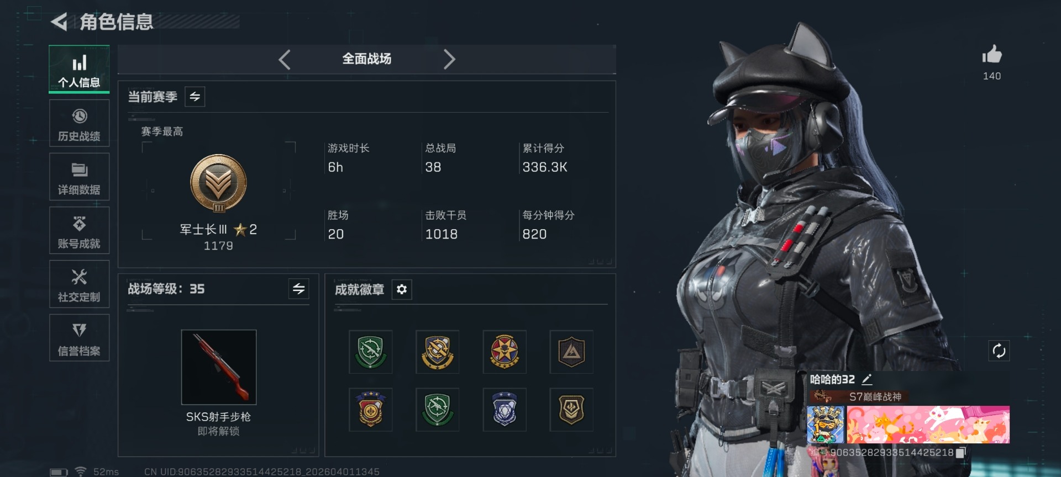
Task: Edit nickname 哈哈的32 with pencil icon
Action: click(867, 379)
